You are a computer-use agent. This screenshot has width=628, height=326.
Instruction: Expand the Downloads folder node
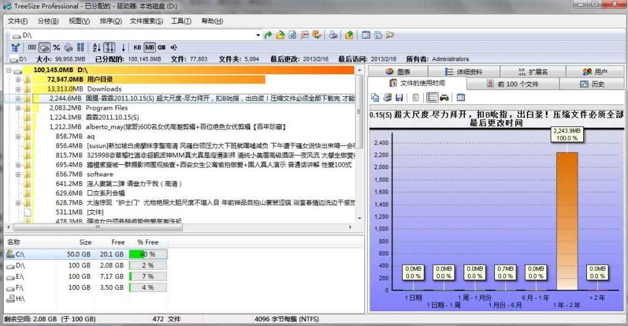(x=18, y=89)
